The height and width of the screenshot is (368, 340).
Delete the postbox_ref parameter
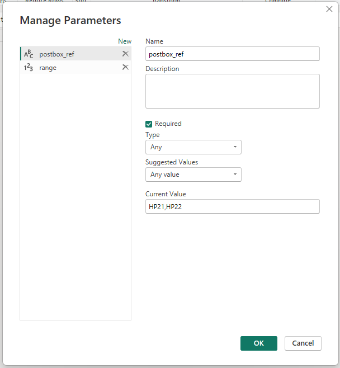pos(125,54)
